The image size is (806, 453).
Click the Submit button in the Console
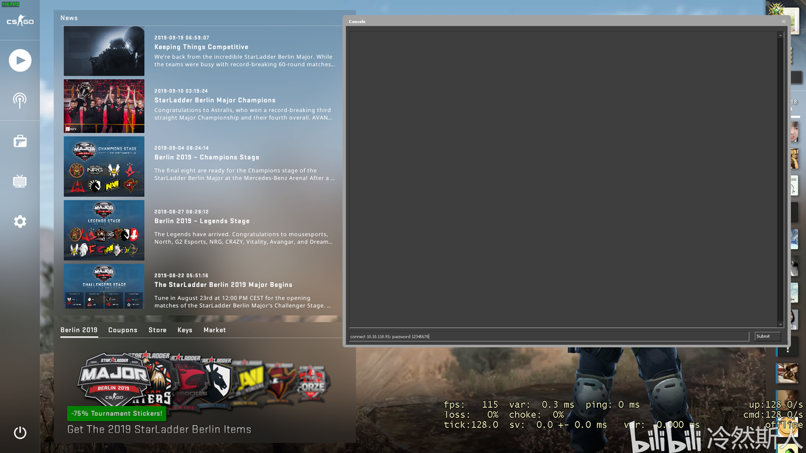767,336
